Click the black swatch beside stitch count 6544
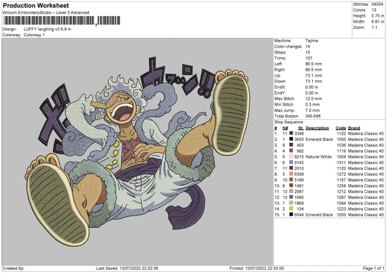Screen dimensions: 387x273 [291, 214]
